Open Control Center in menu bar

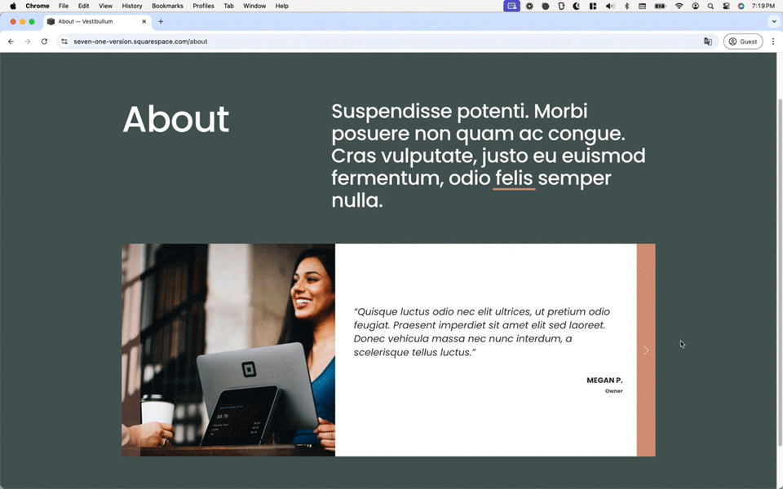click(x=726, y=6)
